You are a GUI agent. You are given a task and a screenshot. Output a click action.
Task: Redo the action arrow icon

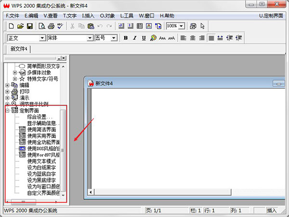pyautogui.click(x=109, y=26)
